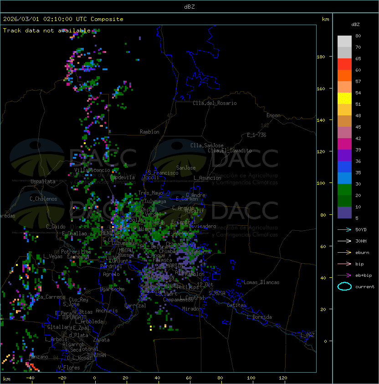Click the 'E_Challao' map label
Screen dimensions: 379x384
[74, 234]
